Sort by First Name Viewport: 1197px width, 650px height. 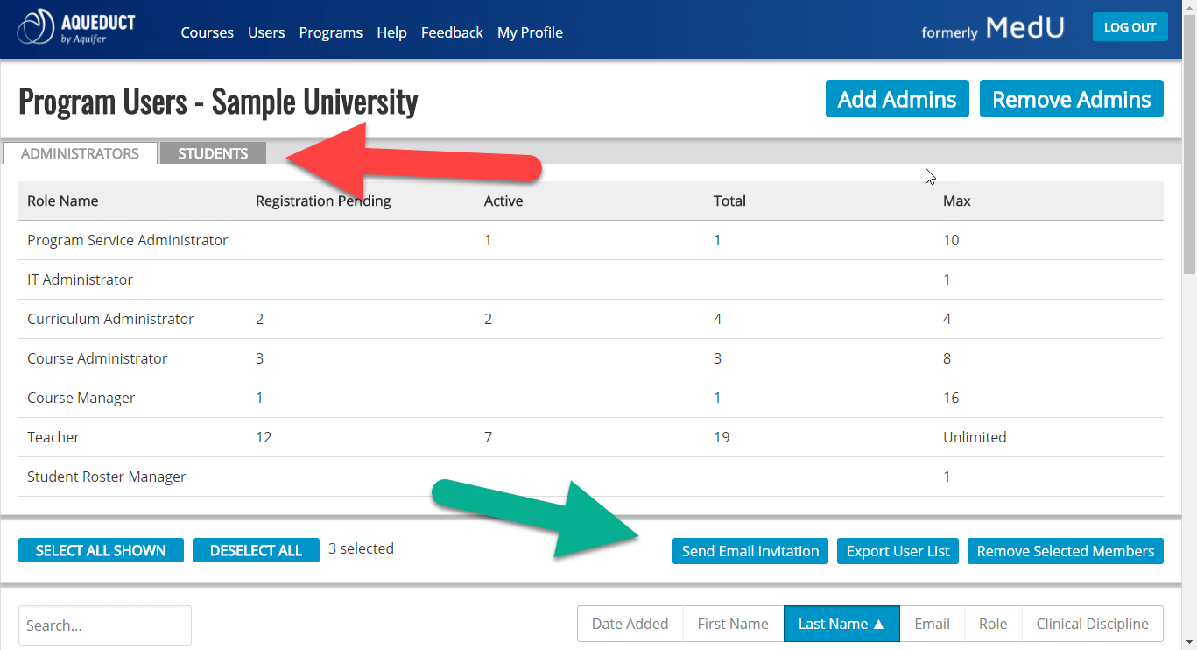733,624
